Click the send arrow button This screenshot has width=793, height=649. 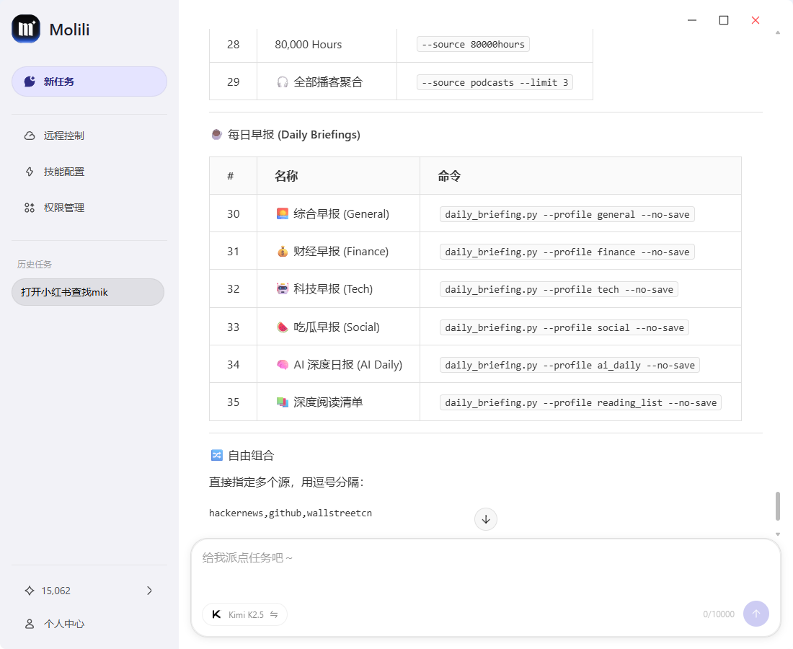tap(756, 614)
